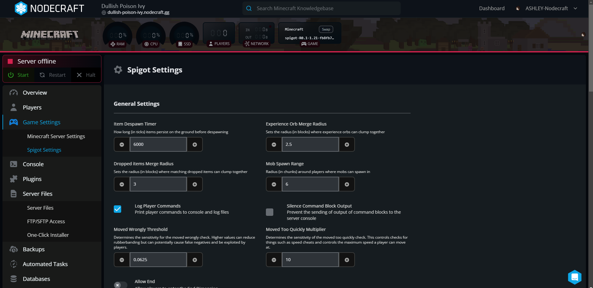Click the Dropped items Merge Radius field
This screenshot has height=288, width=593.
pyautogui.click(x=158, y=184)
